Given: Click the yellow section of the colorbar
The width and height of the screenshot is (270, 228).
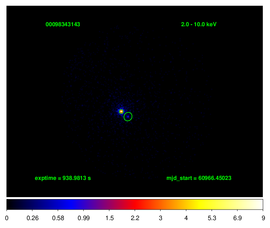Looking at the screenshot, I should (201, 204).
